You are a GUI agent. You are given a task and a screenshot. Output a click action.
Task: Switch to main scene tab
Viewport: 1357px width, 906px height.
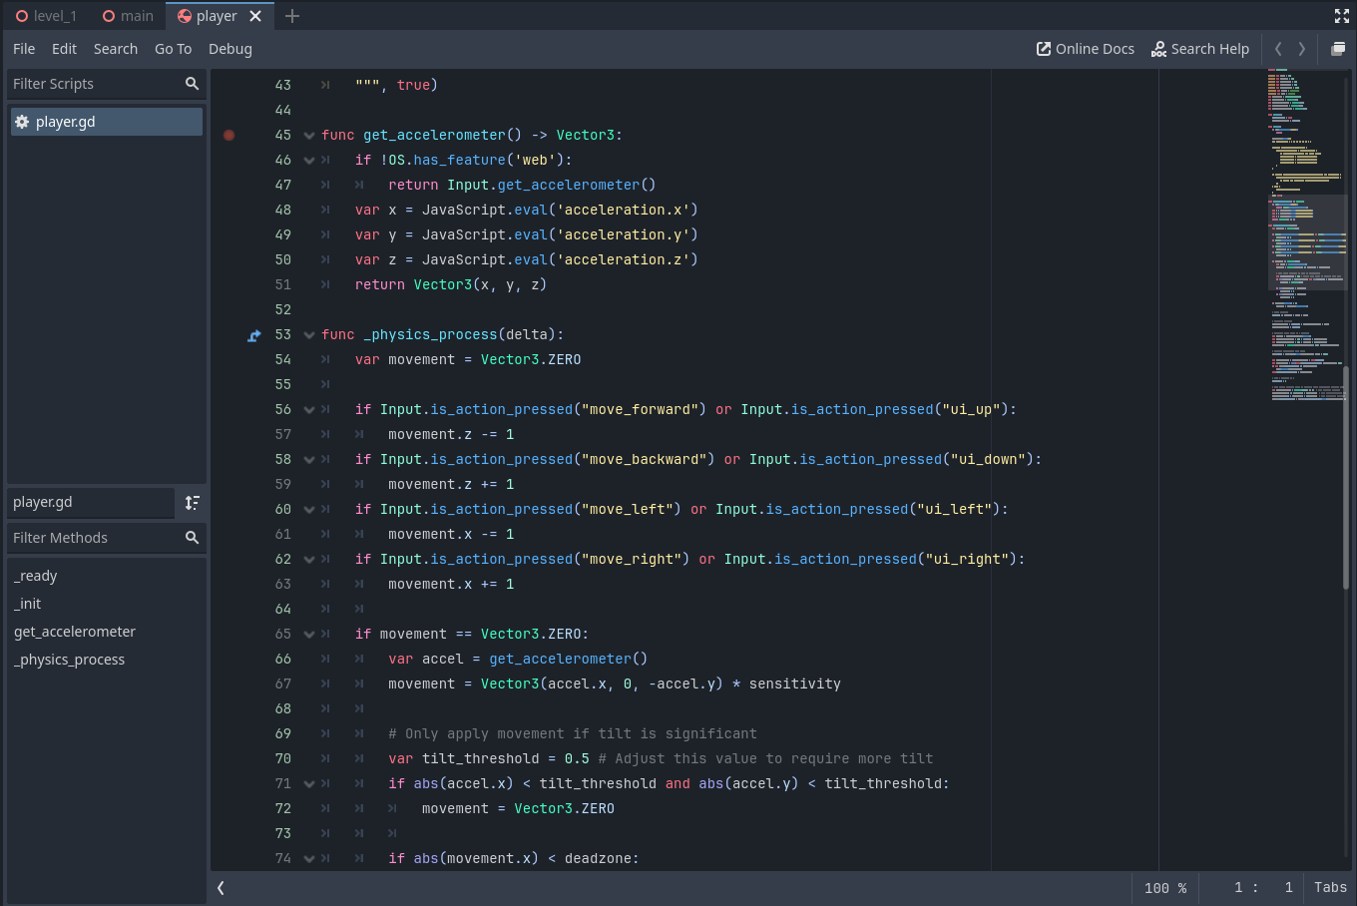[x=128, y=16]
